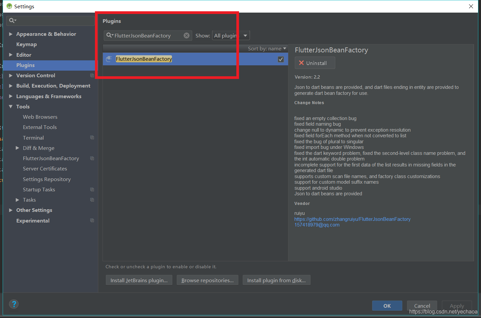Click the project-level icon beside Experimental
481x318 pixels.
(92, 221)
